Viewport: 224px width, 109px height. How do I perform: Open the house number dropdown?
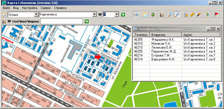tap(117, 14)
